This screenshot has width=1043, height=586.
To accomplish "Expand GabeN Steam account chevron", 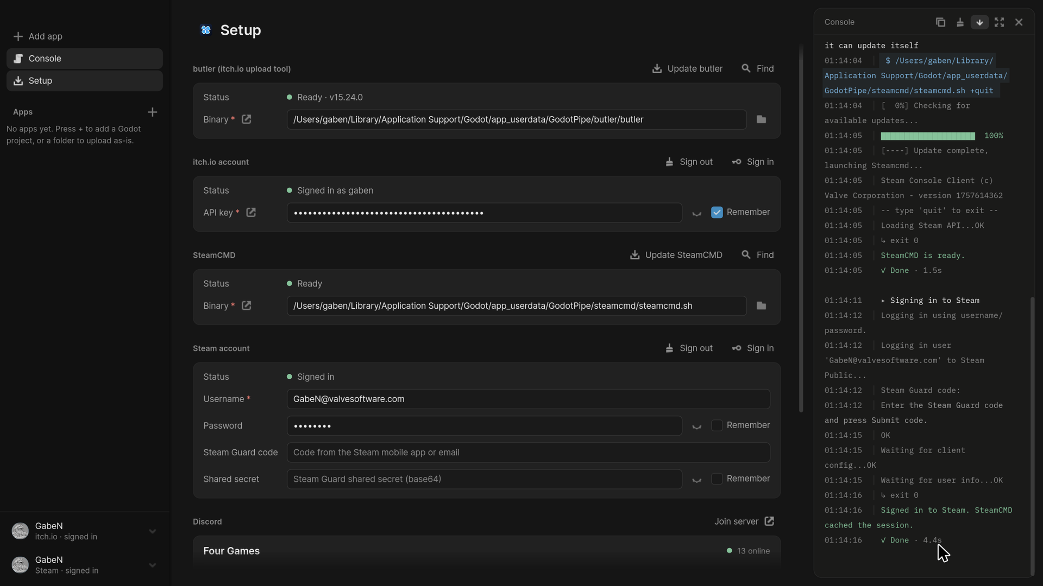I will [153, 565].
